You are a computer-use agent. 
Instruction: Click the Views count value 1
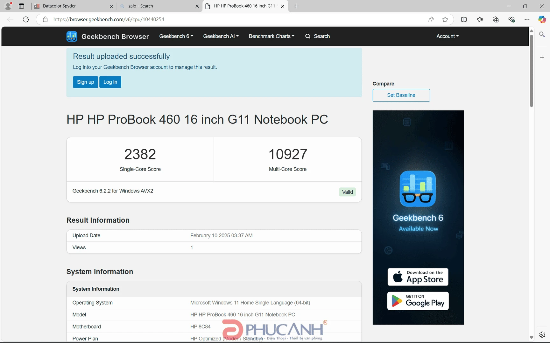coord(192,248)
